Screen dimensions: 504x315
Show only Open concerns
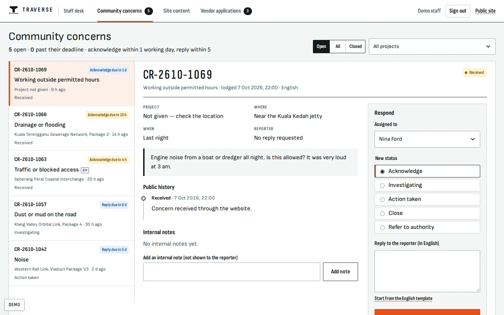click(321, 47)
